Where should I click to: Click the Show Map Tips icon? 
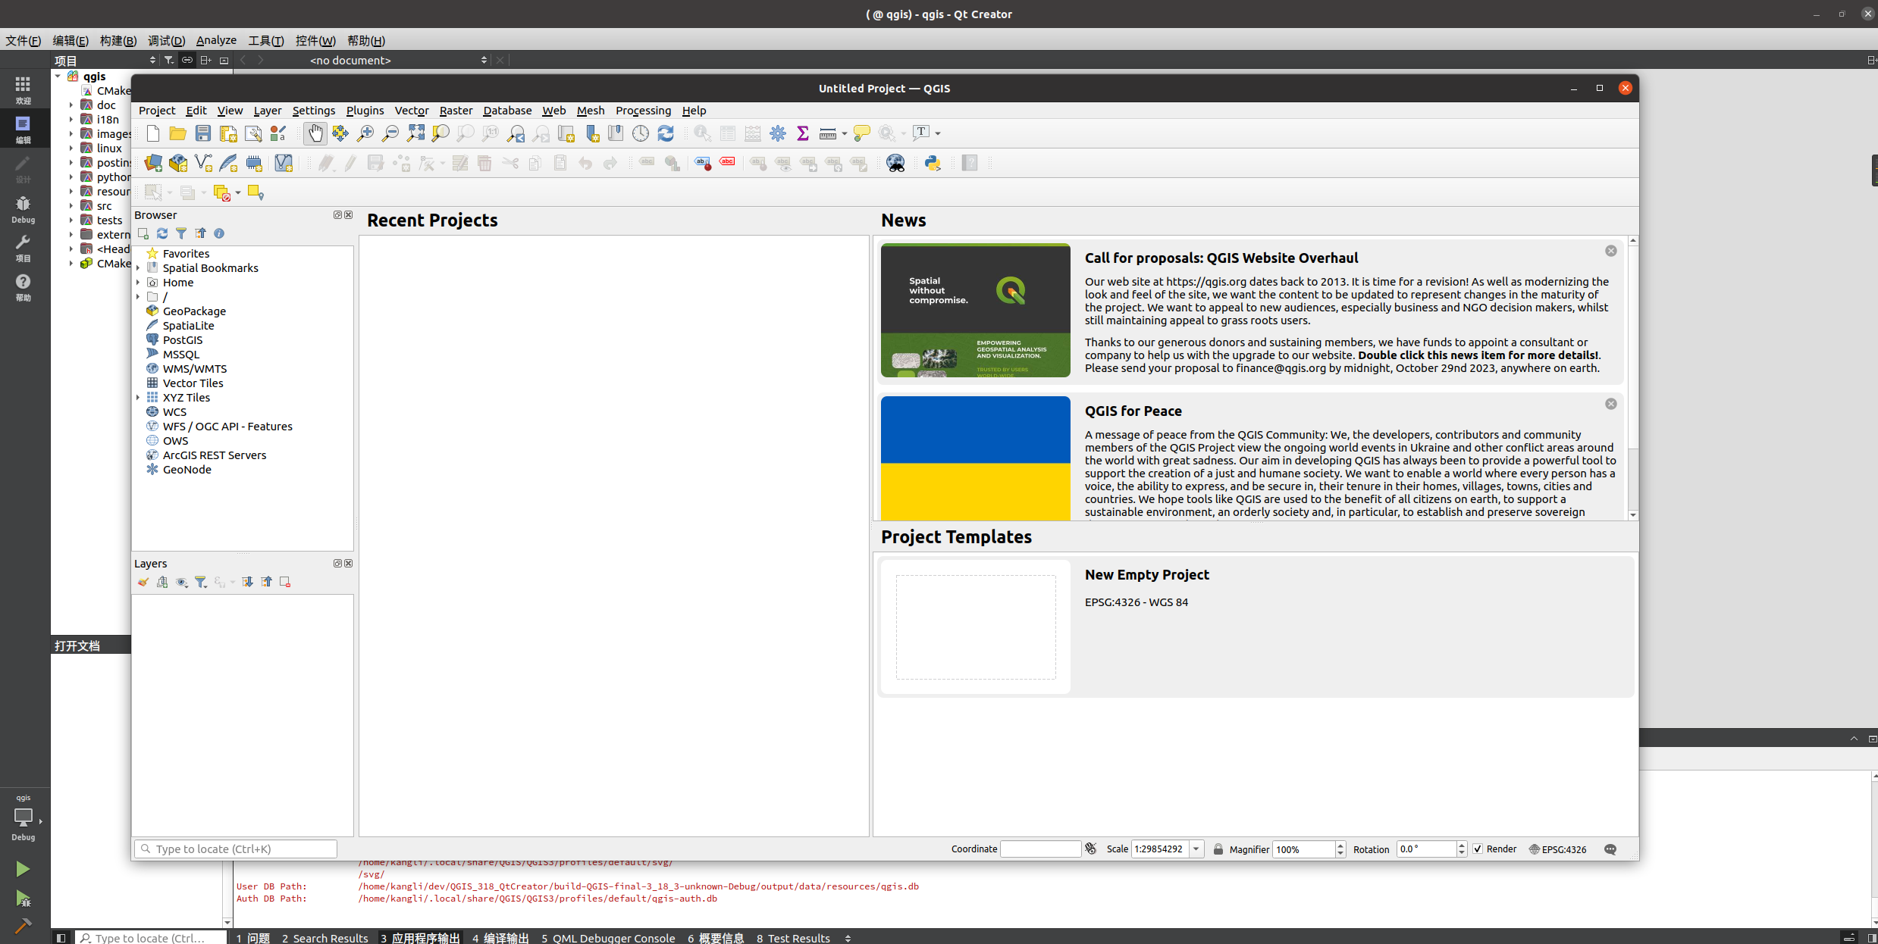[x=862, y=133]
